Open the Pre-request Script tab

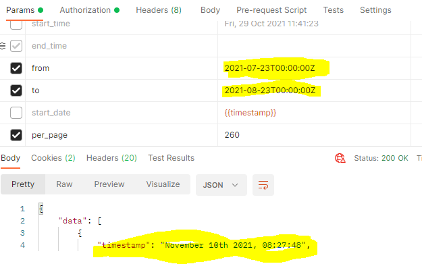[x=271, y=10]
